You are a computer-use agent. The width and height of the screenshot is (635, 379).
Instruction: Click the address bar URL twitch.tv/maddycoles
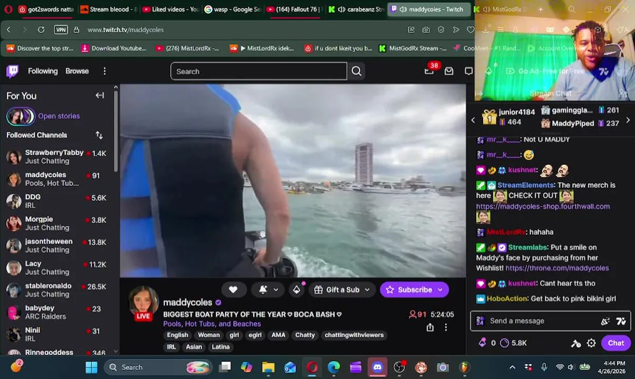pyautogui.click(x=126, y=30)
